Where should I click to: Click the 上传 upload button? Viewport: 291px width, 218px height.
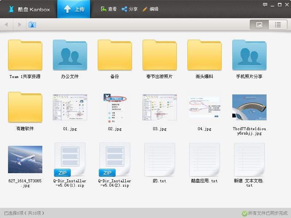74,9
